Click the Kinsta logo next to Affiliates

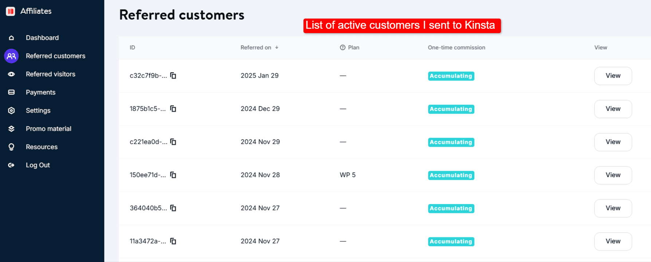pyautogui.click(x=10, y=11)
